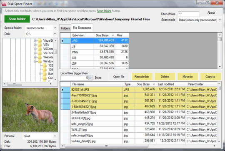Select the 102 subfolder icon
The width and height of the screenshot is (225, 151).
pos(45,65)
